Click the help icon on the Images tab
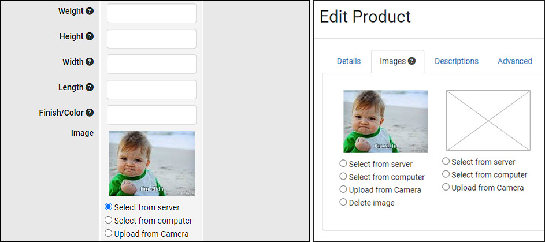Screen dimensions: 545x242 coord(412,61)
